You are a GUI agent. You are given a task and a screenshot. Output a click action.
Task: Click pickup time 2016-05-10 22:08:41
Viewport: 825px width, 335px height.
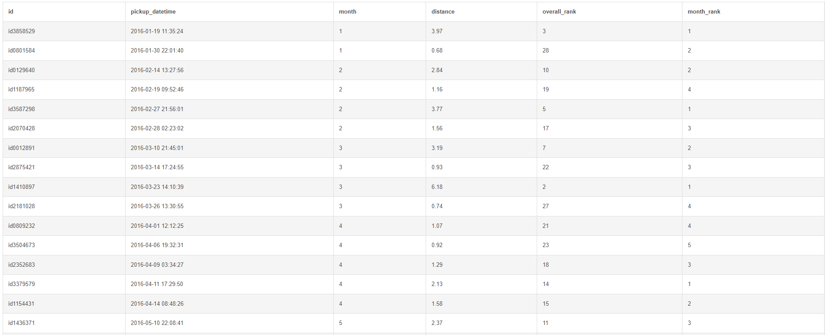click(157, 323)
